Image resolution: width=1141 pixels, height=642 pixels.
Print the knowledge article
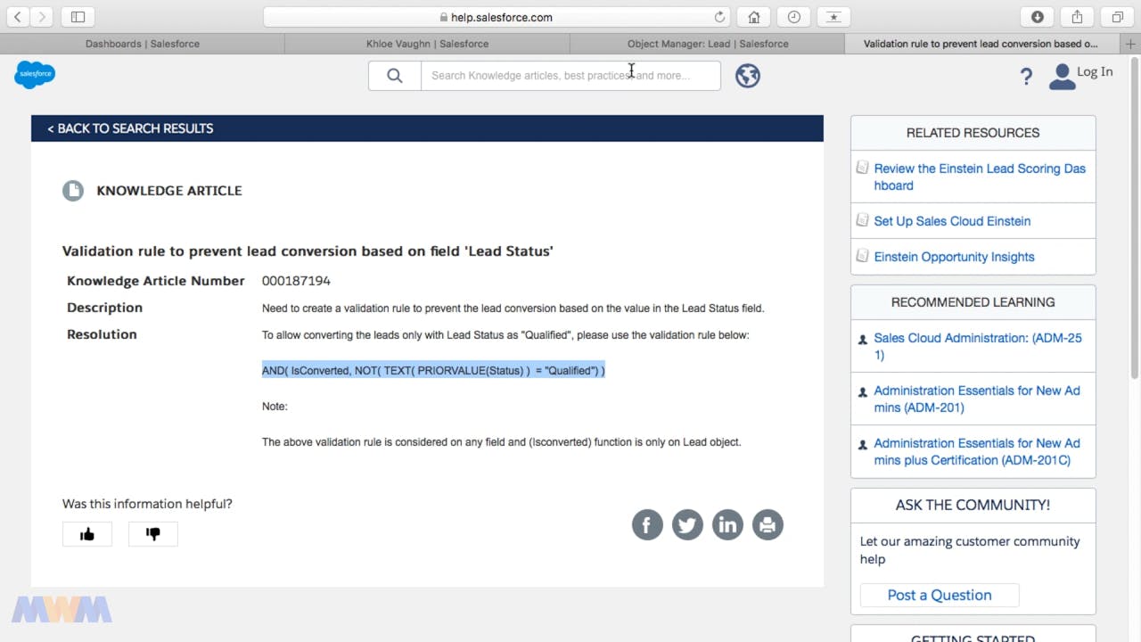click(x=768, y=525)
